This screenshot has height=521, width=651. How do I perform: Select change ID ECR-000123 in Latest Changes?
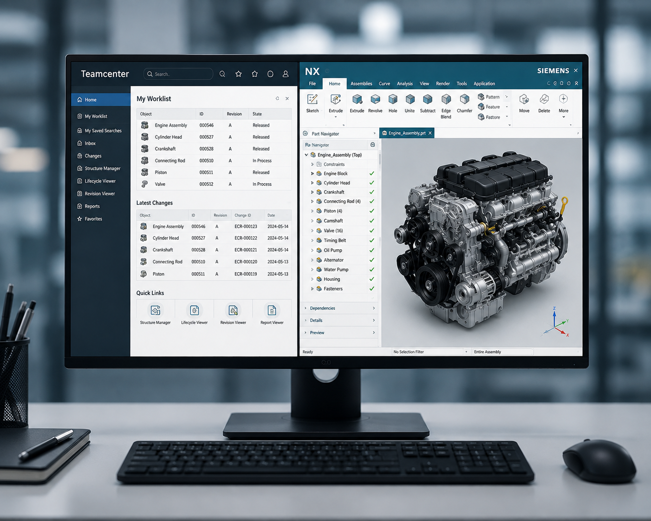pyautogui.click(x=246, y=227)
